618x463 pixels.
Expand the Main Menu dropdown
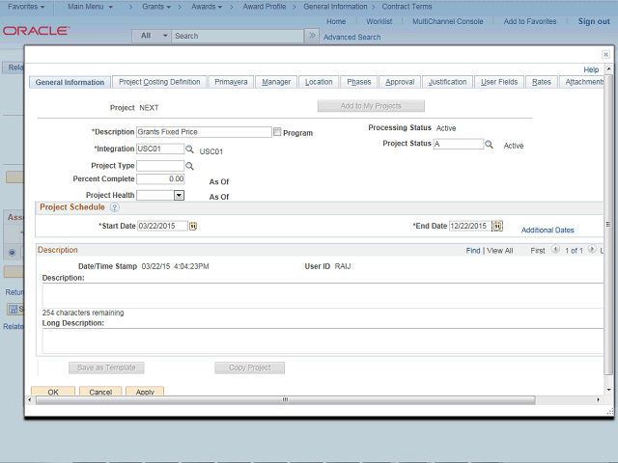[90, 7]
